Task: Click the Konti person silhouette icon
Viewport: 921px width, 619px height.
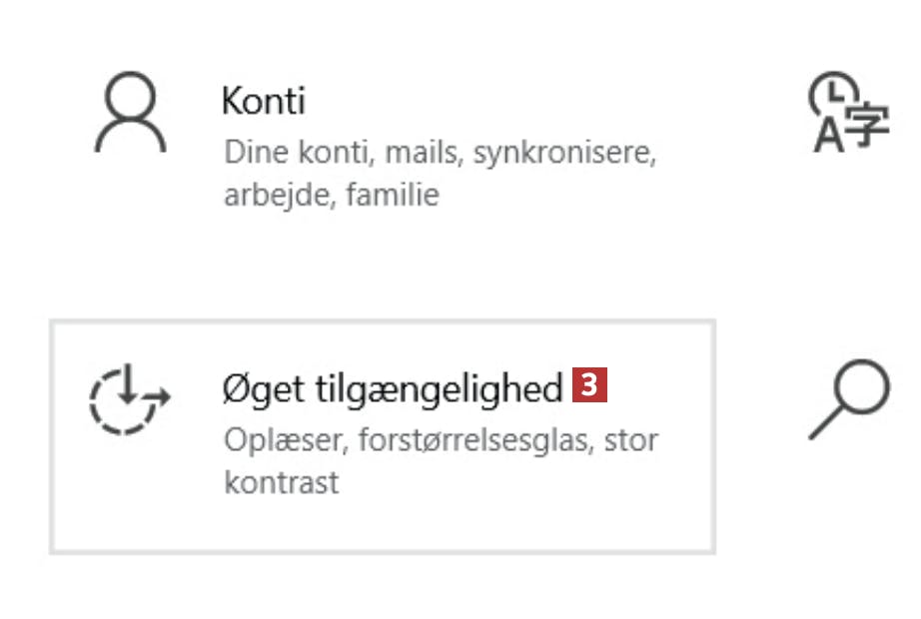Action: (130, 115)
